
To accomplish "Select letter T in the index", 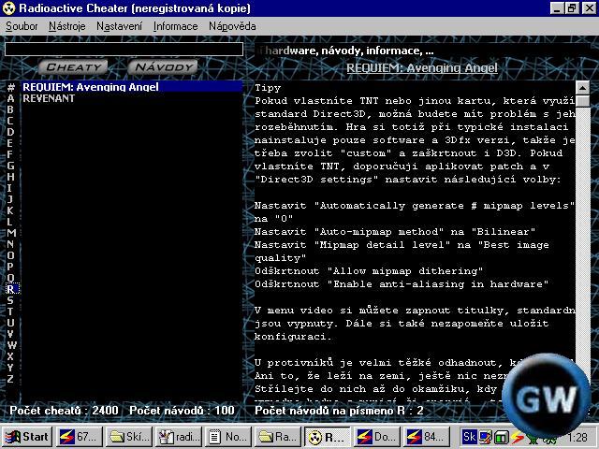I will coord(10,311).
